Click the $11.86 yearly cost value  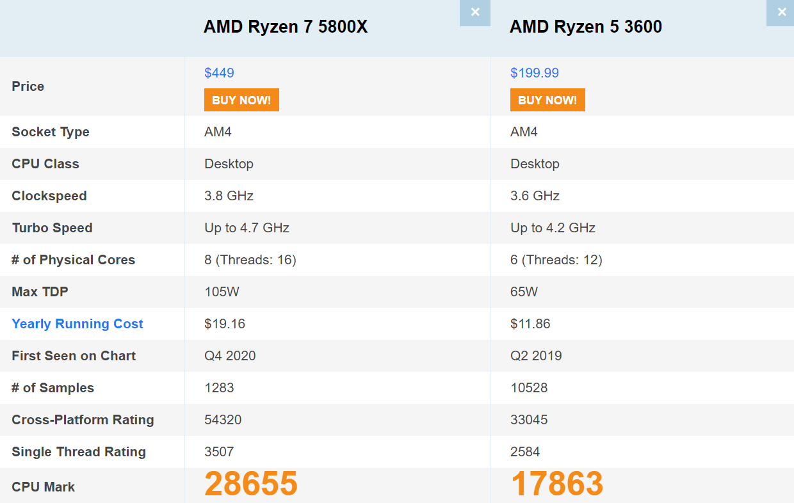click(530, 324)
